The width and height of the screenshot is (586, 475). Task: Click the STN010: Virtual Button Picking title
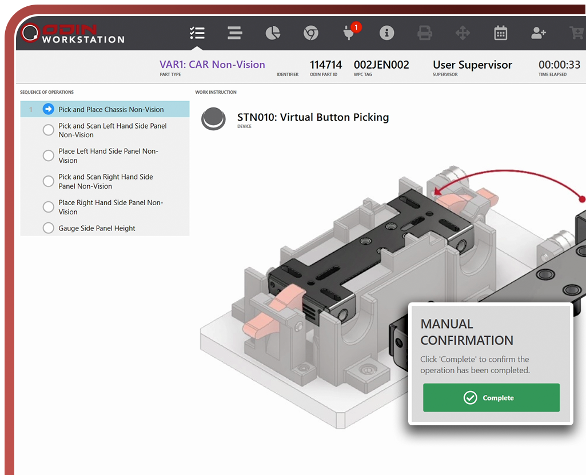(x=313, y=117)
